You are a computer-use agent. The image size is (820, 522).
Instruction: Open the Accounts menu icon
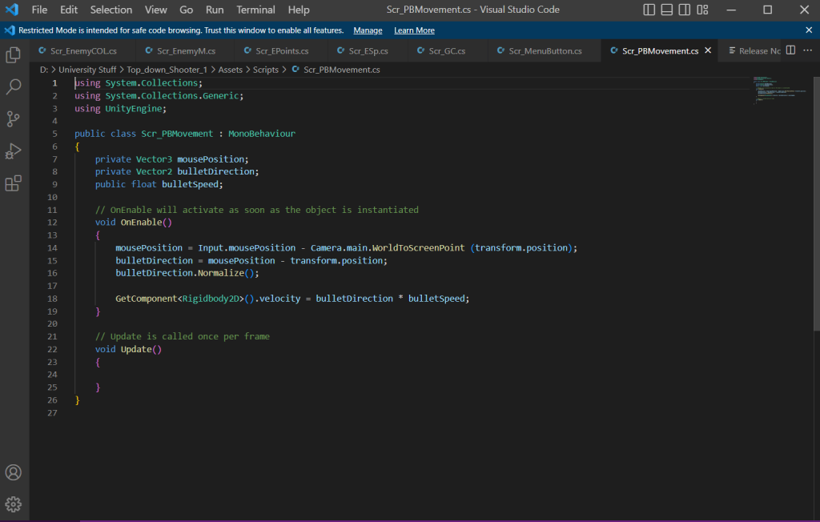point(14,472)
